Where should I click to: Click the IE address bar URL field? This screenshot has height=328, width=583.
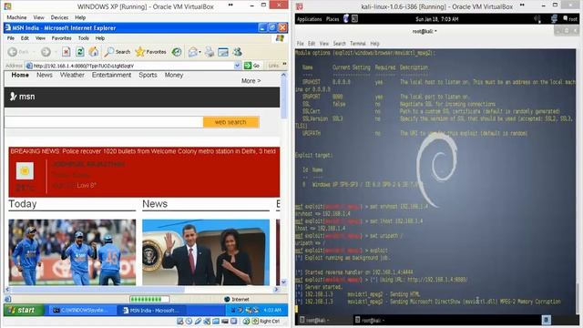(133, 66)
